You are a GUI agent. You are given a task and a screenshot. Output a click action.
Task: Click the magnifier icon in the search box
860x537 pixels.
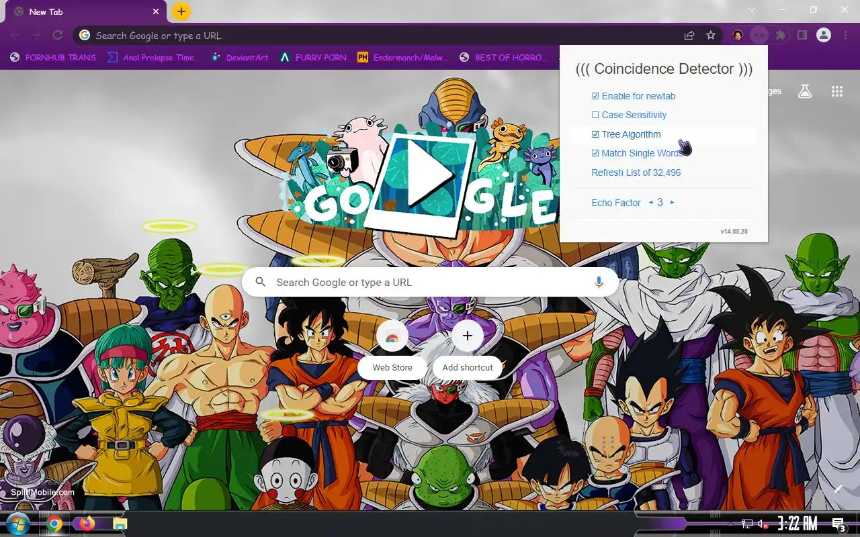tap(261, 283)
